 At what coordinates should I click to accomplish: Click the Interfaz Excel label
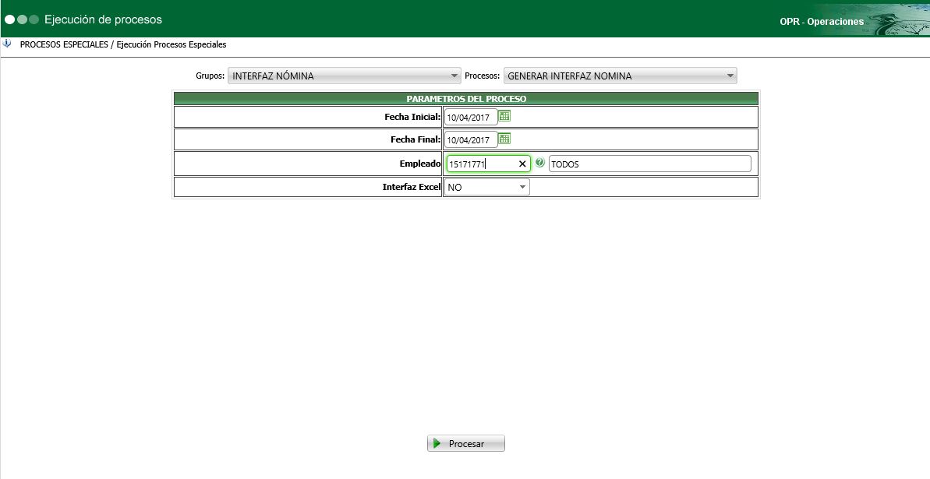pos(412,187)
